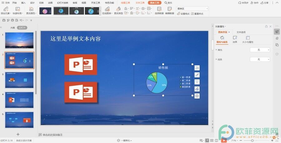
Task: Expand the 填充 section triangle
Action: [x=216, y=50]
